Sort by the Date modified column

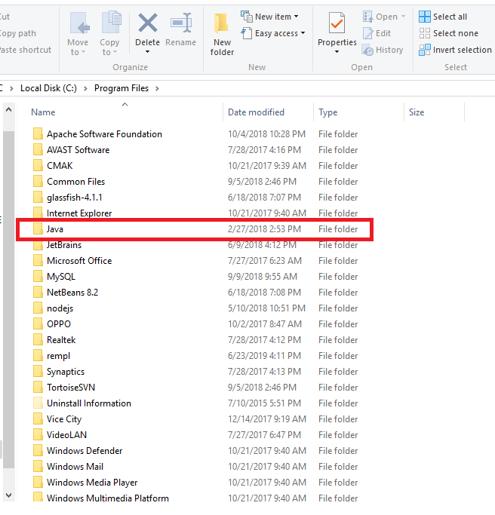pos(256,112)
